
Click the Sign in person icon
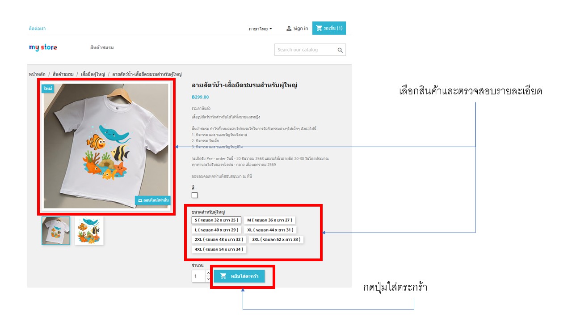(x=289, y=29)
